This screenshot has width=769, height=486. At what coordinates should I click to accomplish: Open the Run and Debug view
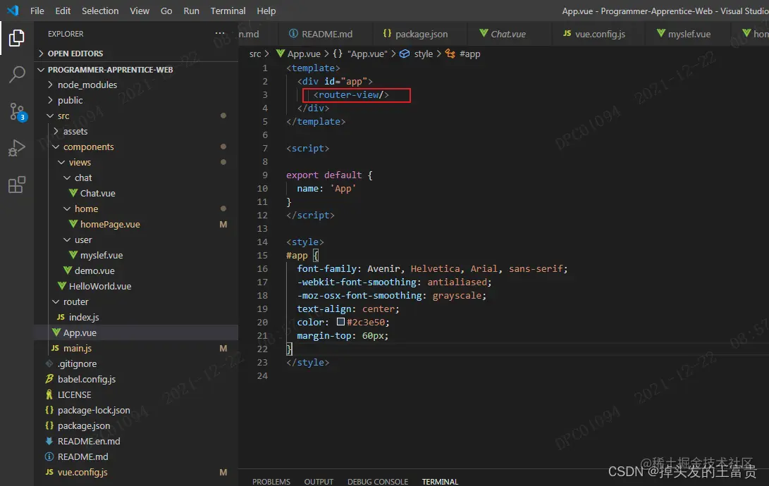click(17, 148)
